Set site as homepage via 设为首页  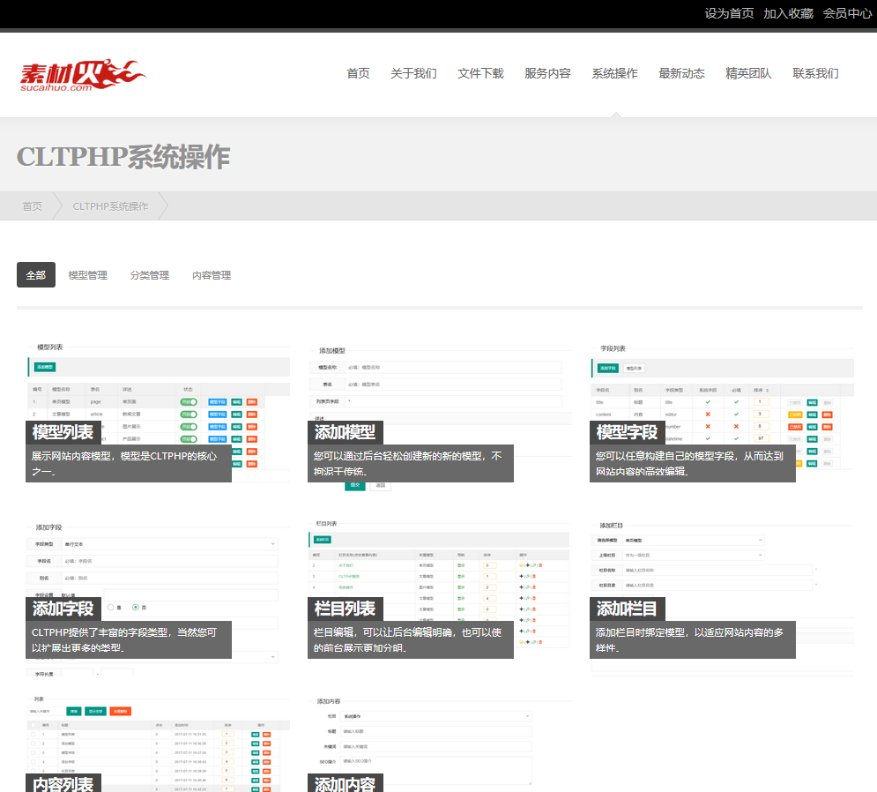pos(729,13)
